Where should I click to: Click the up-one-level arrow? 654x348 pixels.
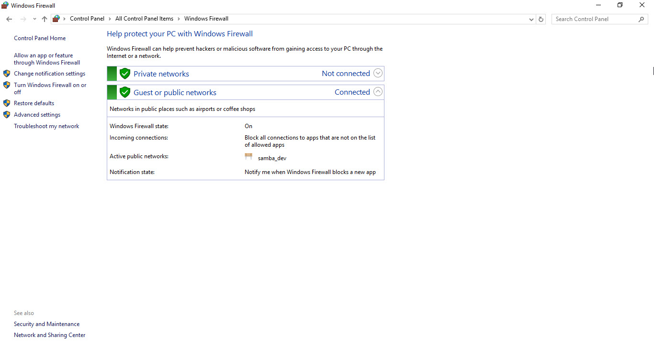pos(44,19)
